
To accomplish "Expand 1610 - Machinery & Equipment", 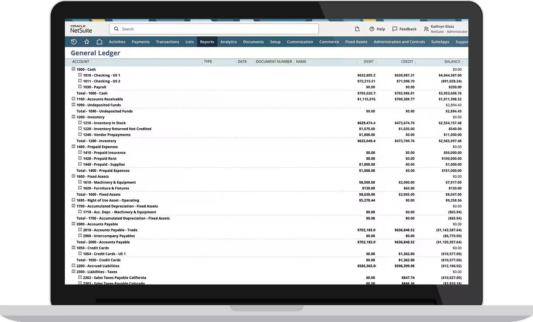I will click(x=80, y=182).
